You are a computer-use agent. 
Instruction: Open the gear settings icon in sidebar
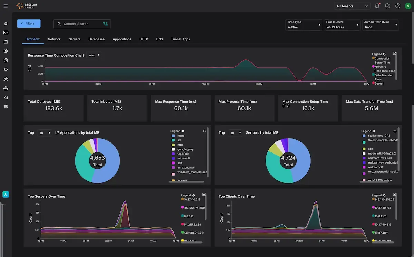click(x=6, y=107)
